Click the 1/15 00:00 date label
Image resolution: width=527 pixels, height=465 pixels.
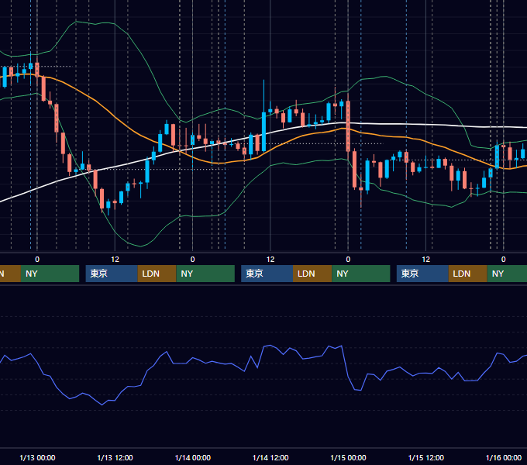click(348, 457)
